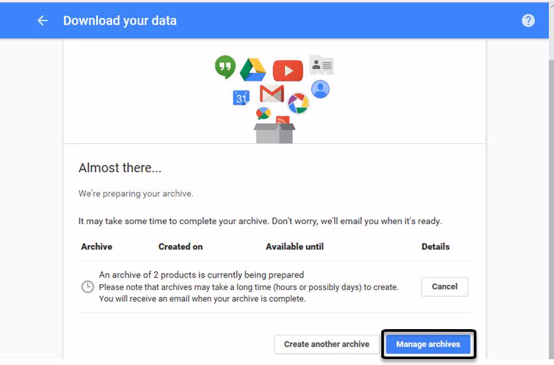
Task: Click the Created on column header
Action: (181, 246)
